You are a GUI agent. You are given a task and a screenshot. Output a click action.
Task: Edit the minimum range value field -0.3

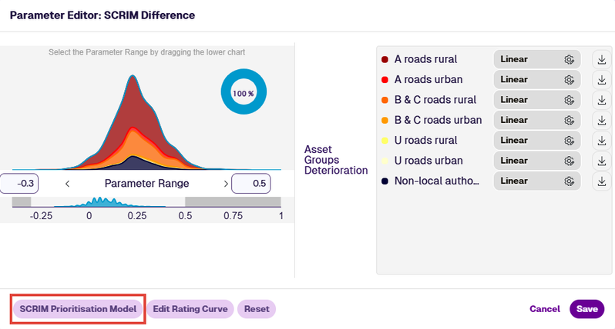pos(19,184)
